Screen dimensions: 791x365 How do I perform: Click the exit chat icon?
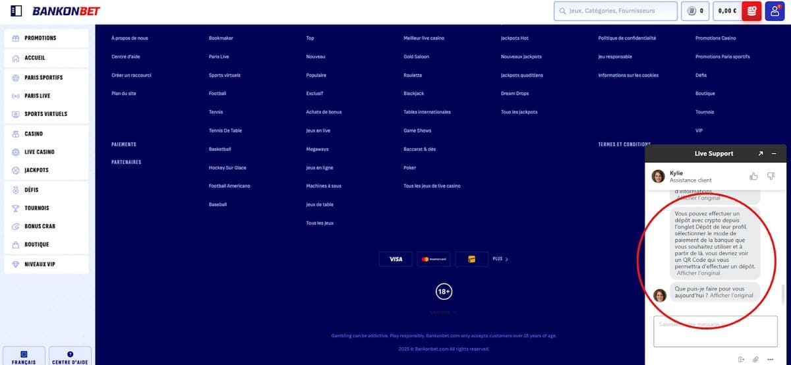point(742,359)
